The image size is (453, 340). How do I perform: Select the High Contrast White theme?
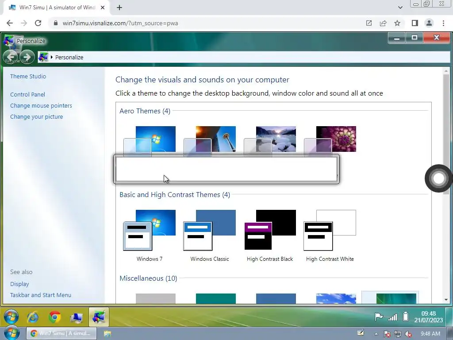pos(330,236)
